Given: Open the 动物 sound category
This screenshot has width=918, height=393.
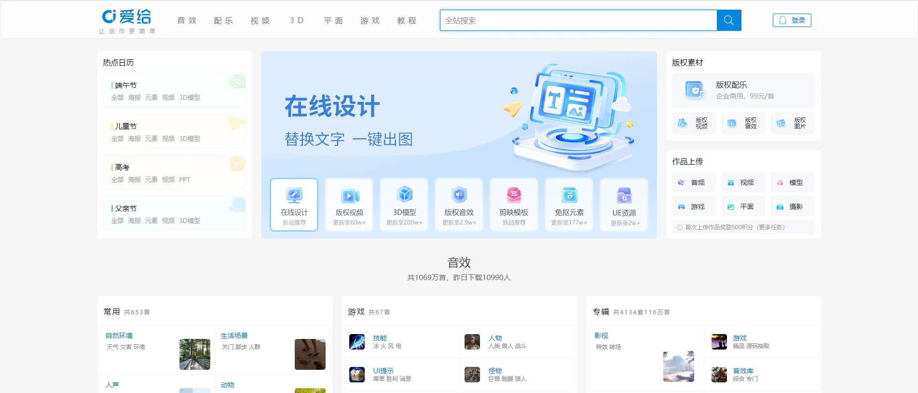Looking at the screenshot, I should click(228, 385).
